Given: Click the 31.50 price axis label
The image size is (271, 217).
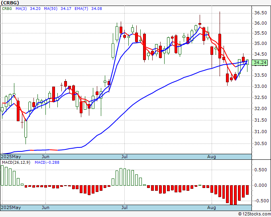Looking at the screenshot, I should pyautogui.click(x=261, y=120).
